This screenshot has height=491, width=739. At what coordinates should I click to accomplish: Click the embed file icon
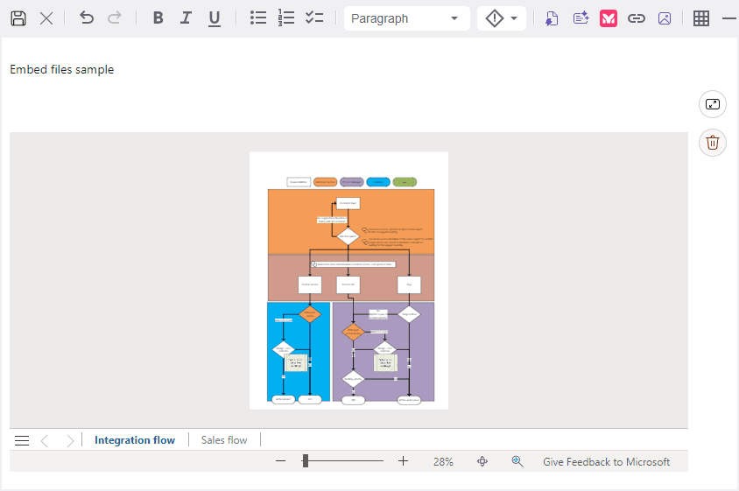(552, 18)
